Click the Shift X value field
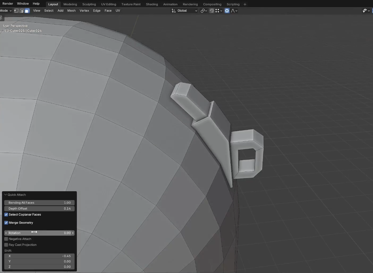This screenshot has height=273, width=373. [39, 256]
